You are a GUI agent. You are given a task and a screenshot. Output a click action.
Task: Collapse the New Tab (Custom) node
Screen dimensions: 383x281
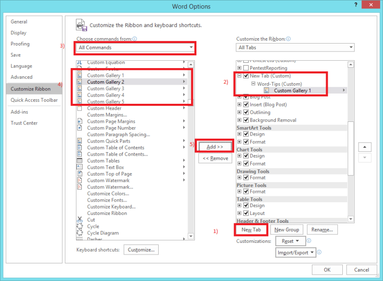pyautogui.click(x=239, y=76)
